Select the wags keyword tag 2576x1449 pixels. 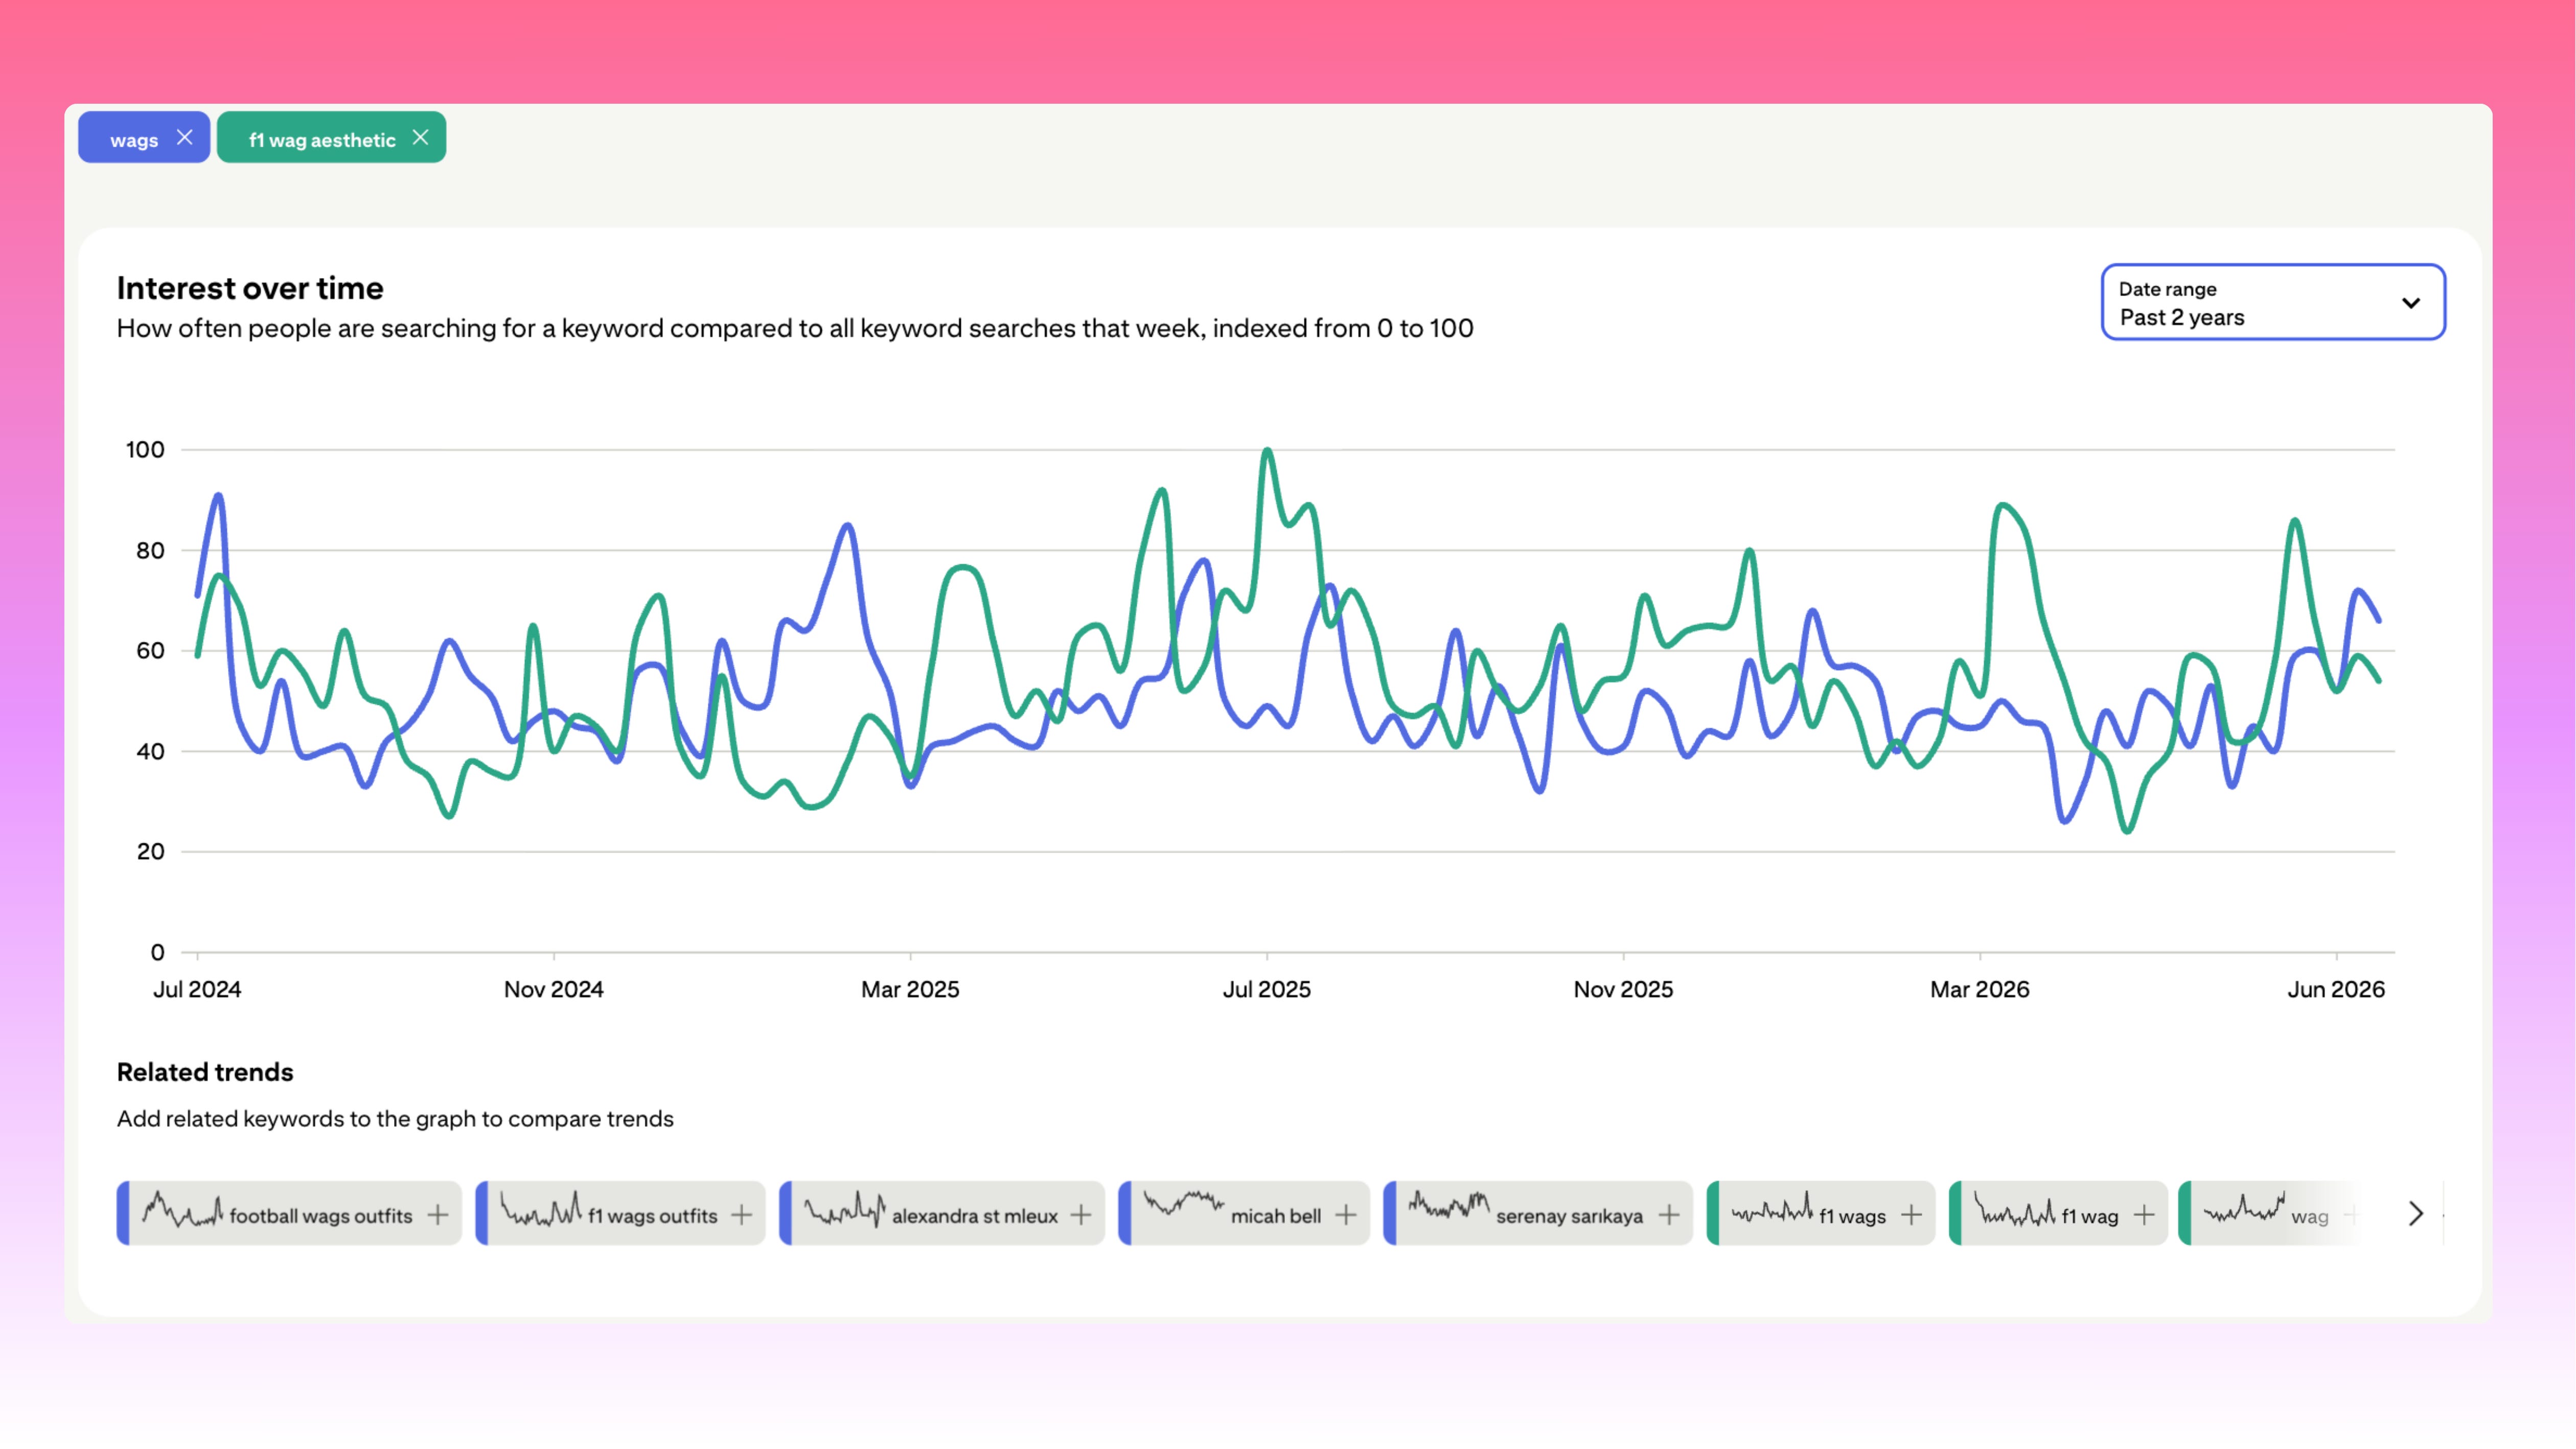[134, 140]
